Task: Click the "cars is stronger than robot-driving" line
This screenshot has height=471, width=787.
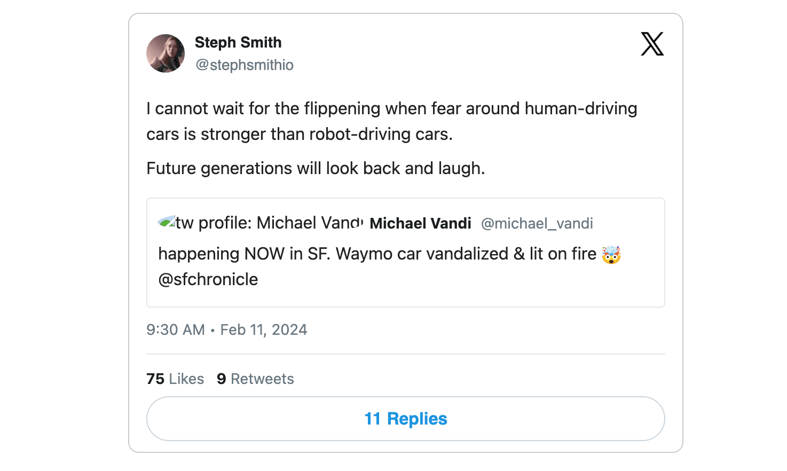Action: (x=300, y=134)
